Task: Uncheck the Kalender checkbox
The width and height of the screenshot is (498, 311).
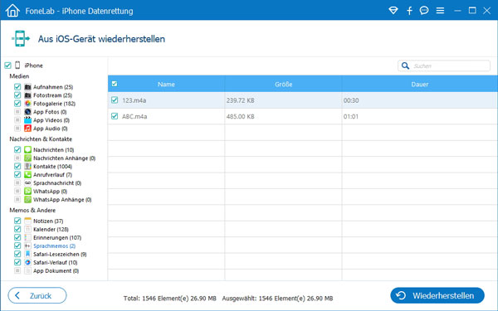Action: click(x=17, y=229)
